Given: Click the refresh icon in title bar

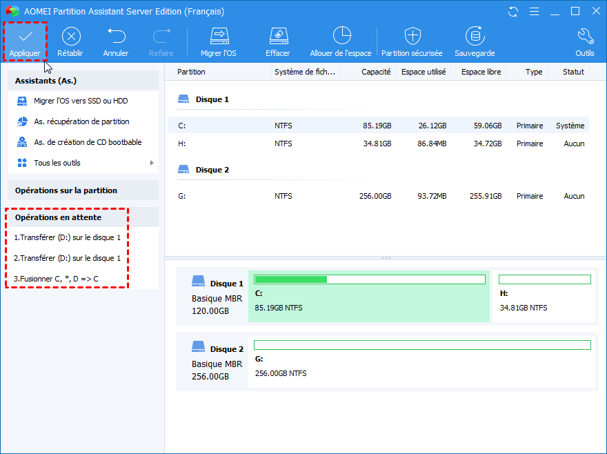Looking at the screenshot, I should pyautogui.click(x=513, y=12).
